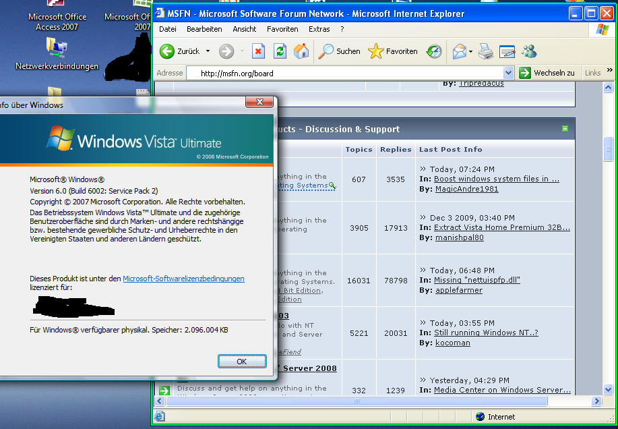618x429 pixels.
Task: Click the Replies count 3535
Action: (x=396, y=179)
